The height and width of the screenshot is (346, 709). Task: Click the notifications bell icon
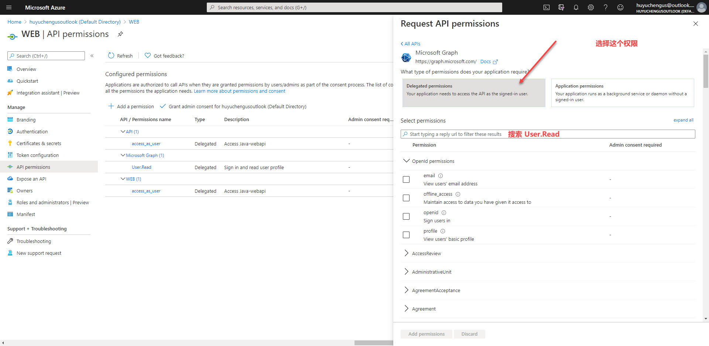(576, 7)
